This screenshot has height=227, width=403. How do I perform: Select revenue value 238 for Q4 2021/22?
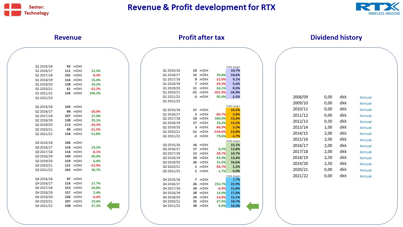(67, 206)
